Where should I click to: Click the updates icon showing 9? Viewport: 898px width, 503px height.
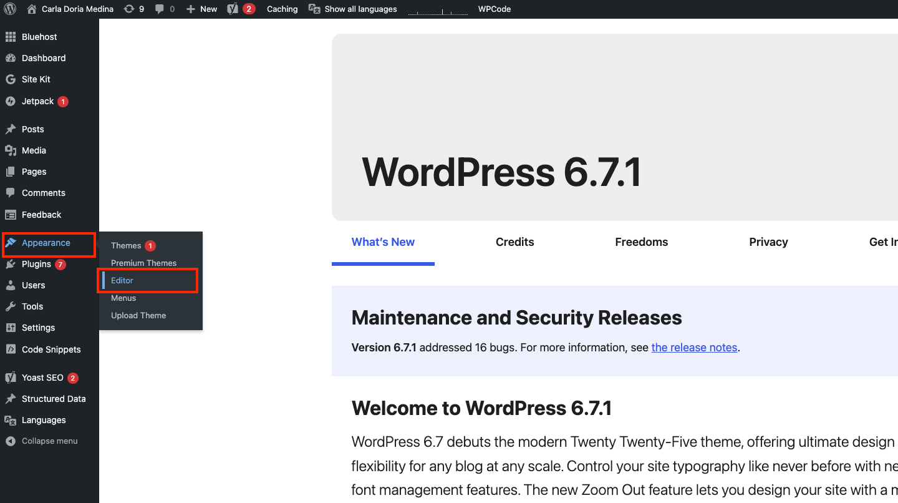coord(129,9)
